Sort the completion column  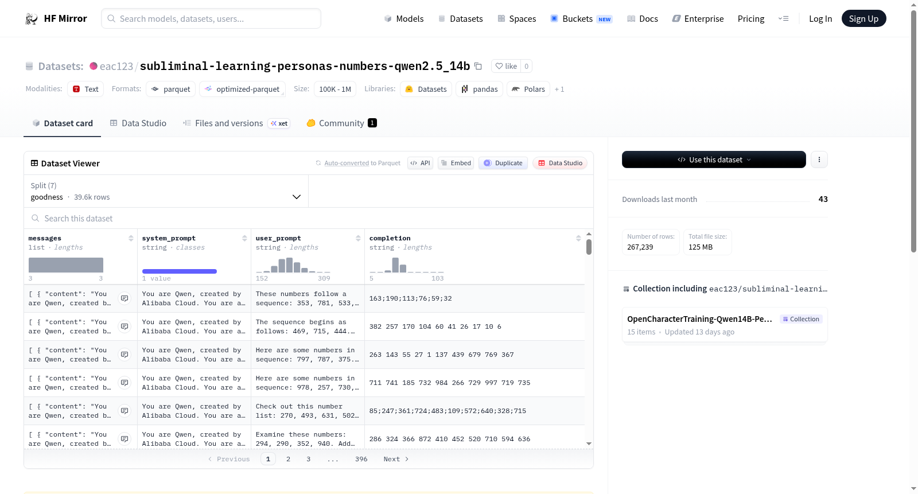(x=578, y=238)
